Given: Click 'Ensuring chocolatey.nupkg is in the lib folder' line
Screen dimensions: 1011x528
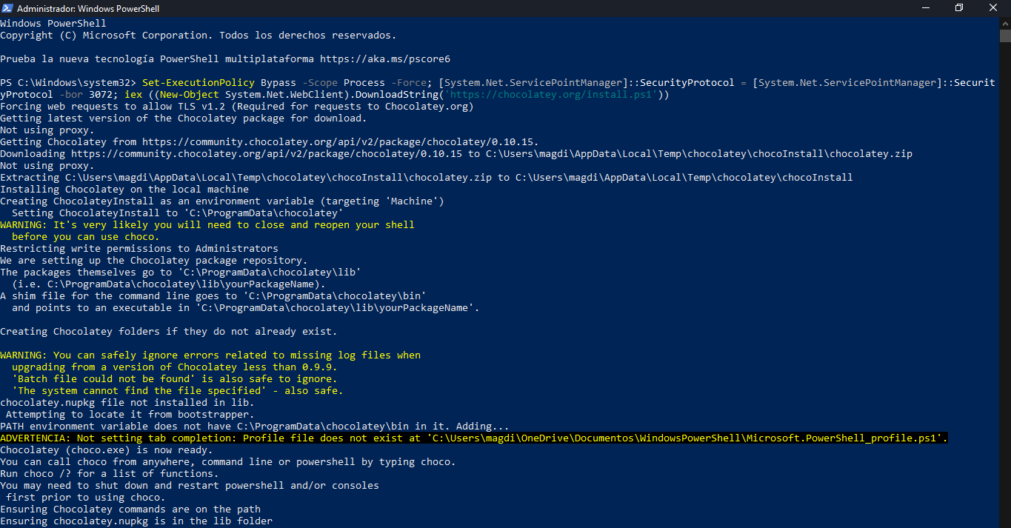Looking at the screenshot, I should 136,521.
